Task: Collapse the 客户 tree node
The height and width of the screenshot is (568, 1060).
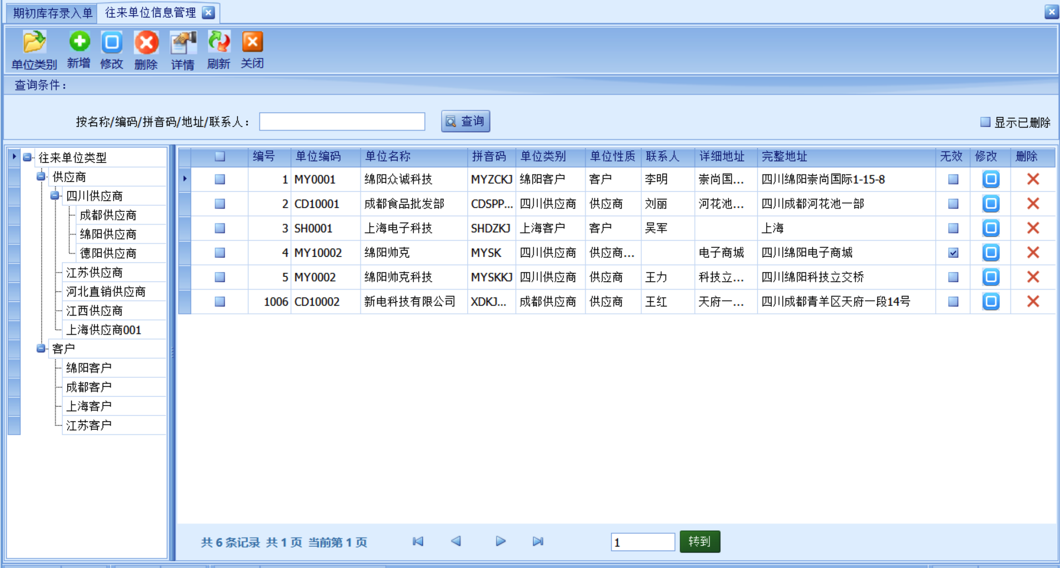Action: 41,348
